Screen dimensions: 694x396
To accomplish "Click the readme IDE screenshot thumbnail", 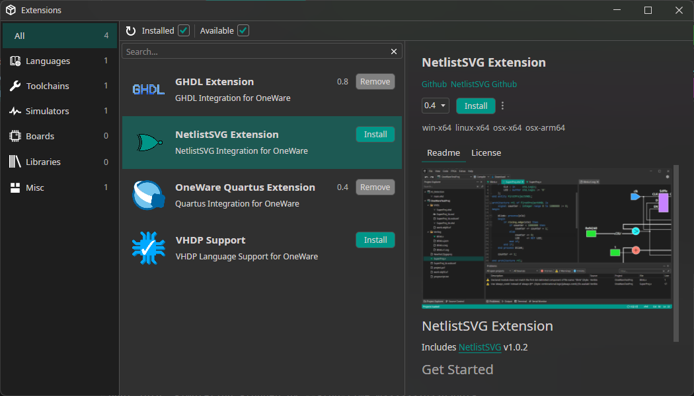I will (547, 238).
